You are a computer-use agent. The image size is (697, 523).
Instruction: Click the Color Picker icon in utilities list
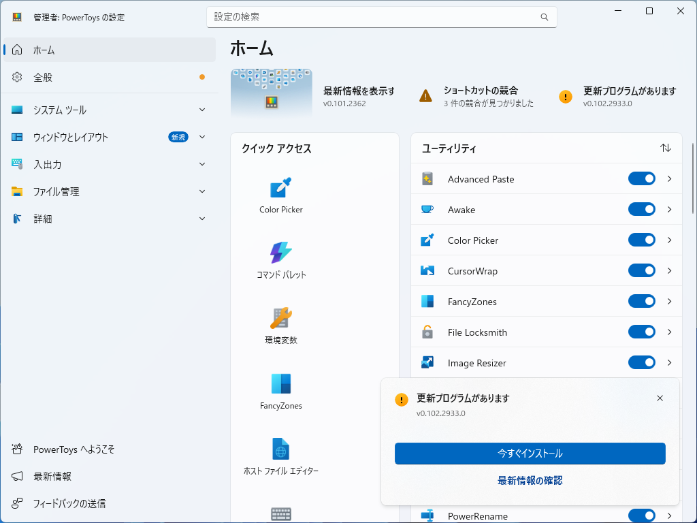tap(427, 240)
